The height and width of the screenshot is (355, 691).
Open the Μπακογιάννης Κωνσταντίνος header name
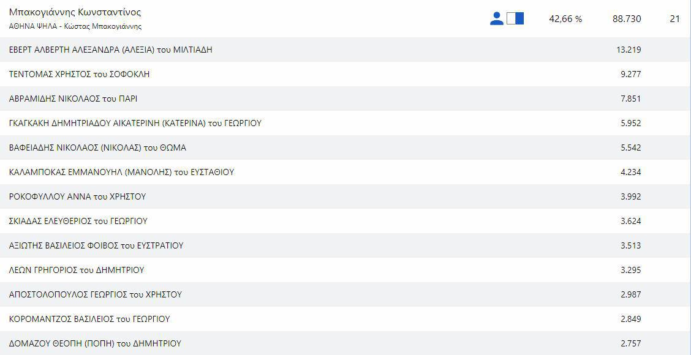coord(75,12)
